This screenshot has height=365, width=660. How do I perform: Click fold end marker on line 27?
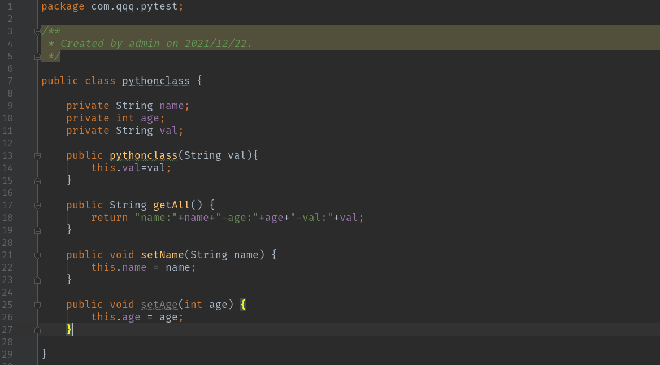tap(37, 329)
